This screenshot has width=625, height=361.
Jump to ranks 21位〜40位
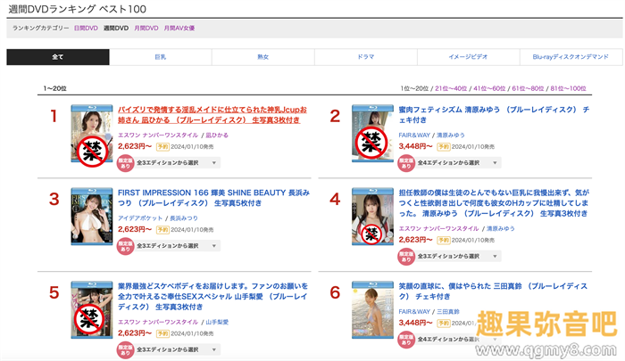tap(451, 89)
